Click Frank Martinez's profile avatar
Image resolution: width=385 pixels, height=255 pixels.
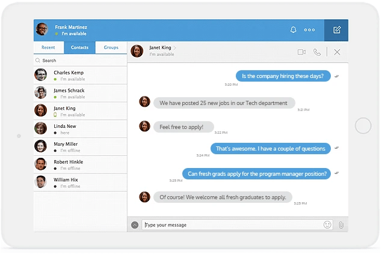coord(42,29)
